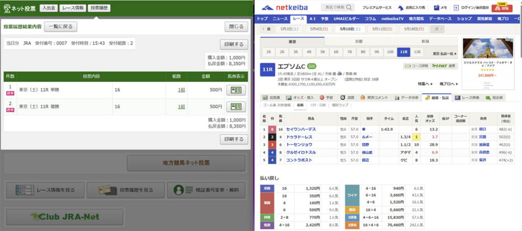Click the レース情報 menu button
Viewport: 522px width, 231px height.
(x=72, y=8)
